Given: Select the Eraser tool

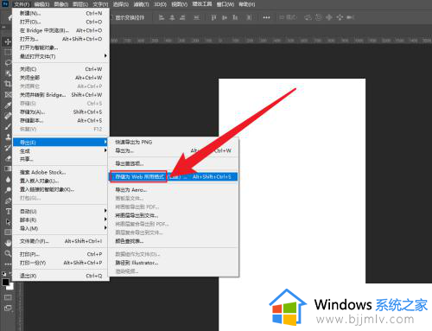Looking at the screenshot, I should coord(8,158).
